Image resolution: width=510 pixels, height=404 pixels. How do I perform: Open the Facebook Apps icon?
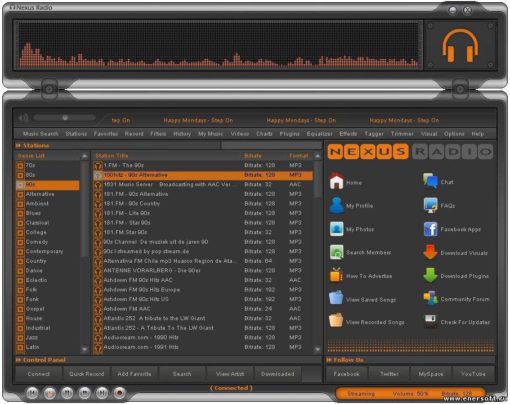click(x=430, y=229)
